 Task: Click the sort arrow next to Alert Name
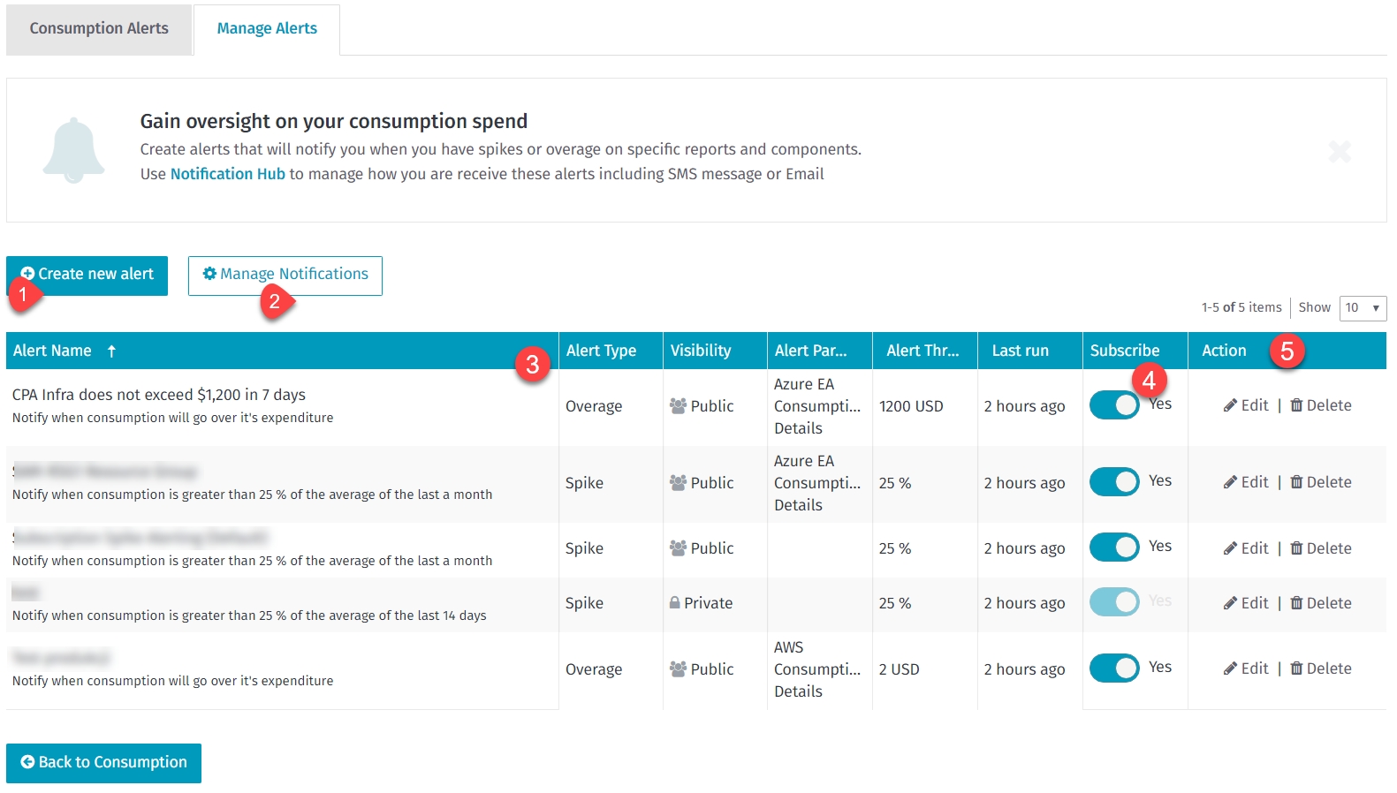pos(111,351)
